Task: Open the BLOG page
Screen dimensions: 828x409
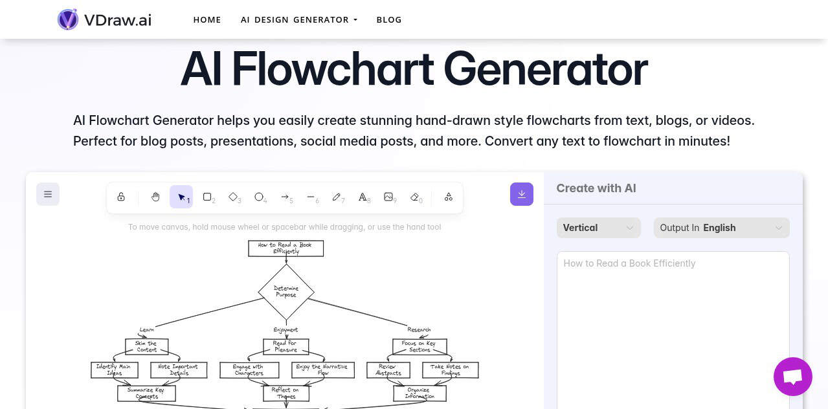Action: pos(389,19)
